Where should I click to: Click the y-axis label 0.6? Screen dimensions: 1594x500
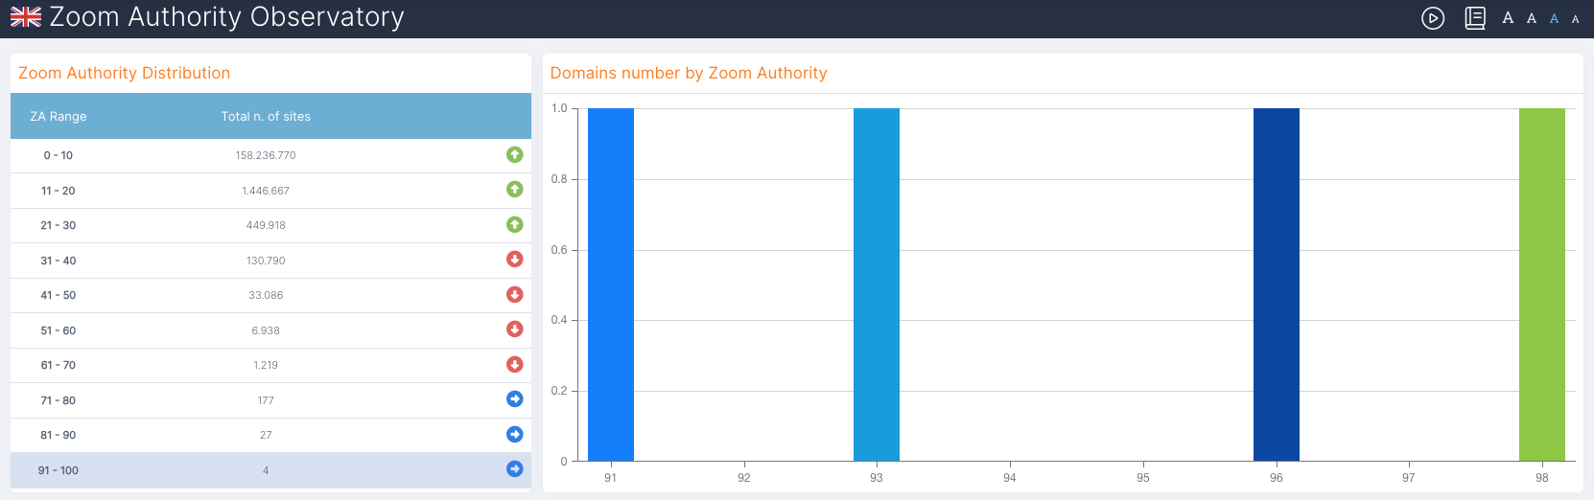pyautogui.click(x=559, y=250)
